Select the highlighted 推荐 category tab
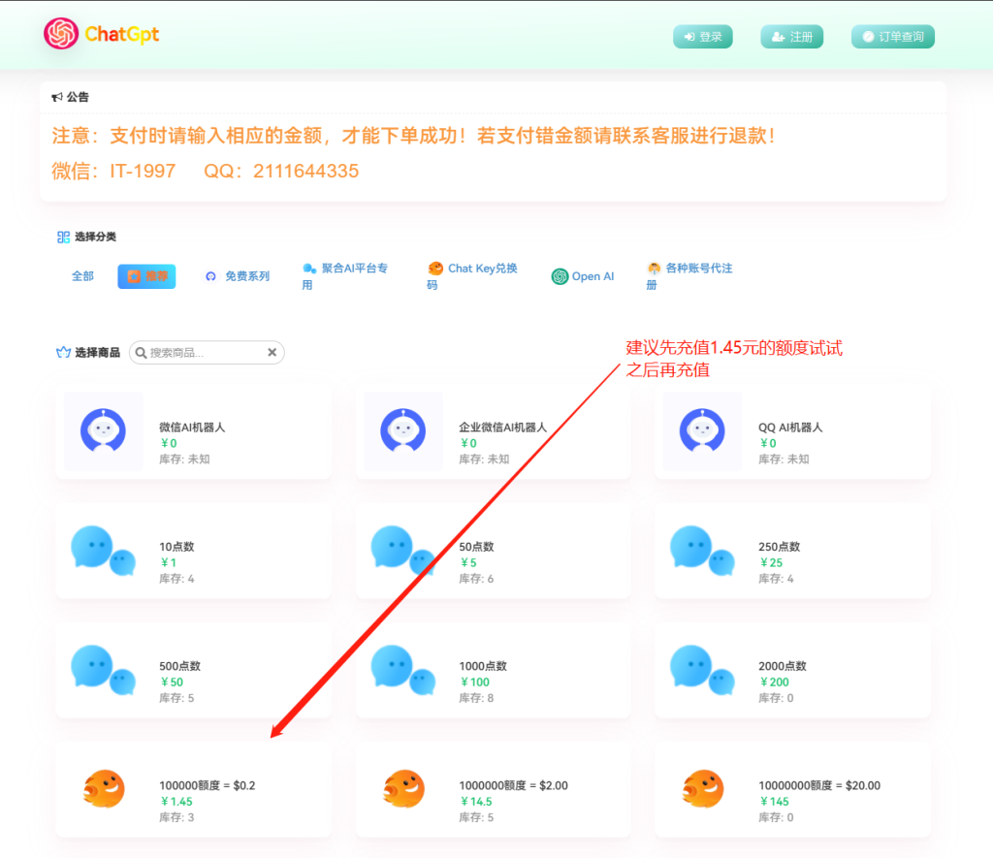993x858 pixels. click(145, 275)
